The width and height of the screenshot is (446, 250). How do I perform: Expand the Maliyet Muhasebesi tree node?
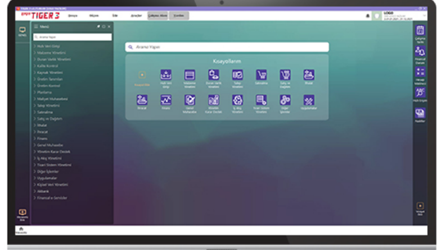coord(35,99)
